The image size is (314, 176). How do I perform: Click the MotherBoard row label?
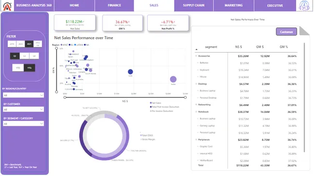(x=206, y=161)
